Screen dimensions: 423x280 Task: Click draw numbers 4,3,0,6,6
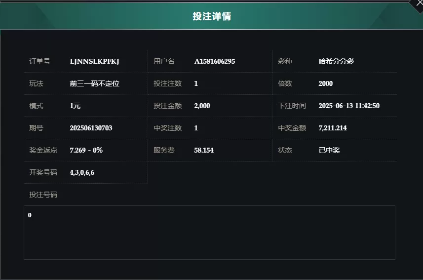pos(82,172)
